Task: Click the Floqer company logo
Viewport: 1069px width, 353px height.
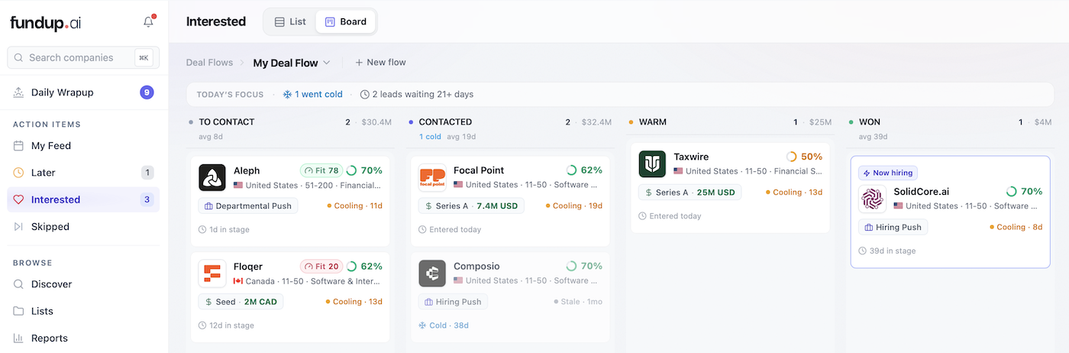Action: coord(212,274)
